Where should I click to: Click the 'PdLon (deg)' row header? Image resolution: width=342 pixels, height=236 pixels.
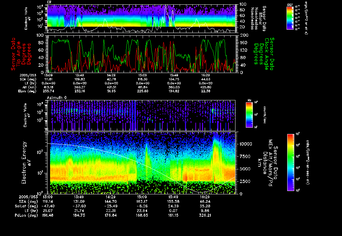(26, 215)
